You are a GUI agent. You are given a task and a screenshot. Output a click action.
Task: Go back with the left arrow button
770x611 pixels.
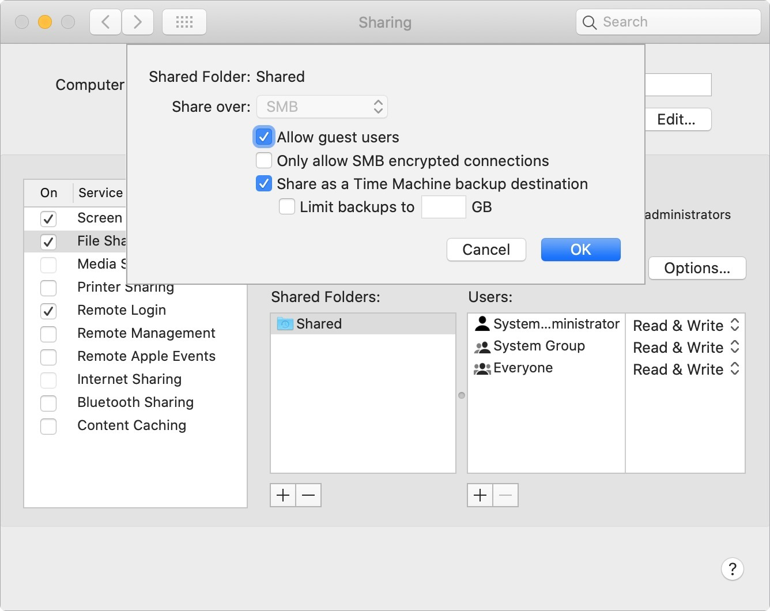point(105,22)
